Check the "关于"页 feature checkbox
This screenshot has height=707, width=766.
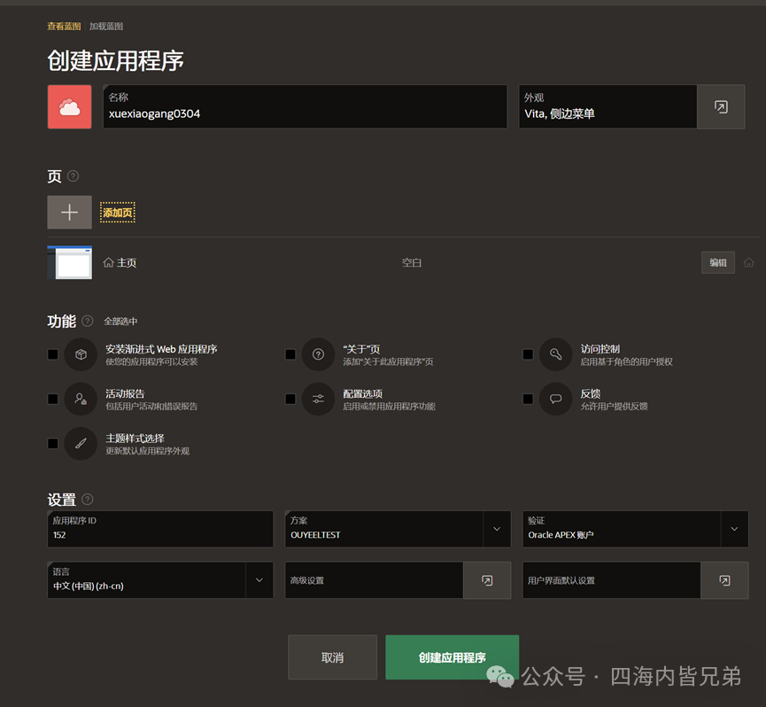coord(290,354)
